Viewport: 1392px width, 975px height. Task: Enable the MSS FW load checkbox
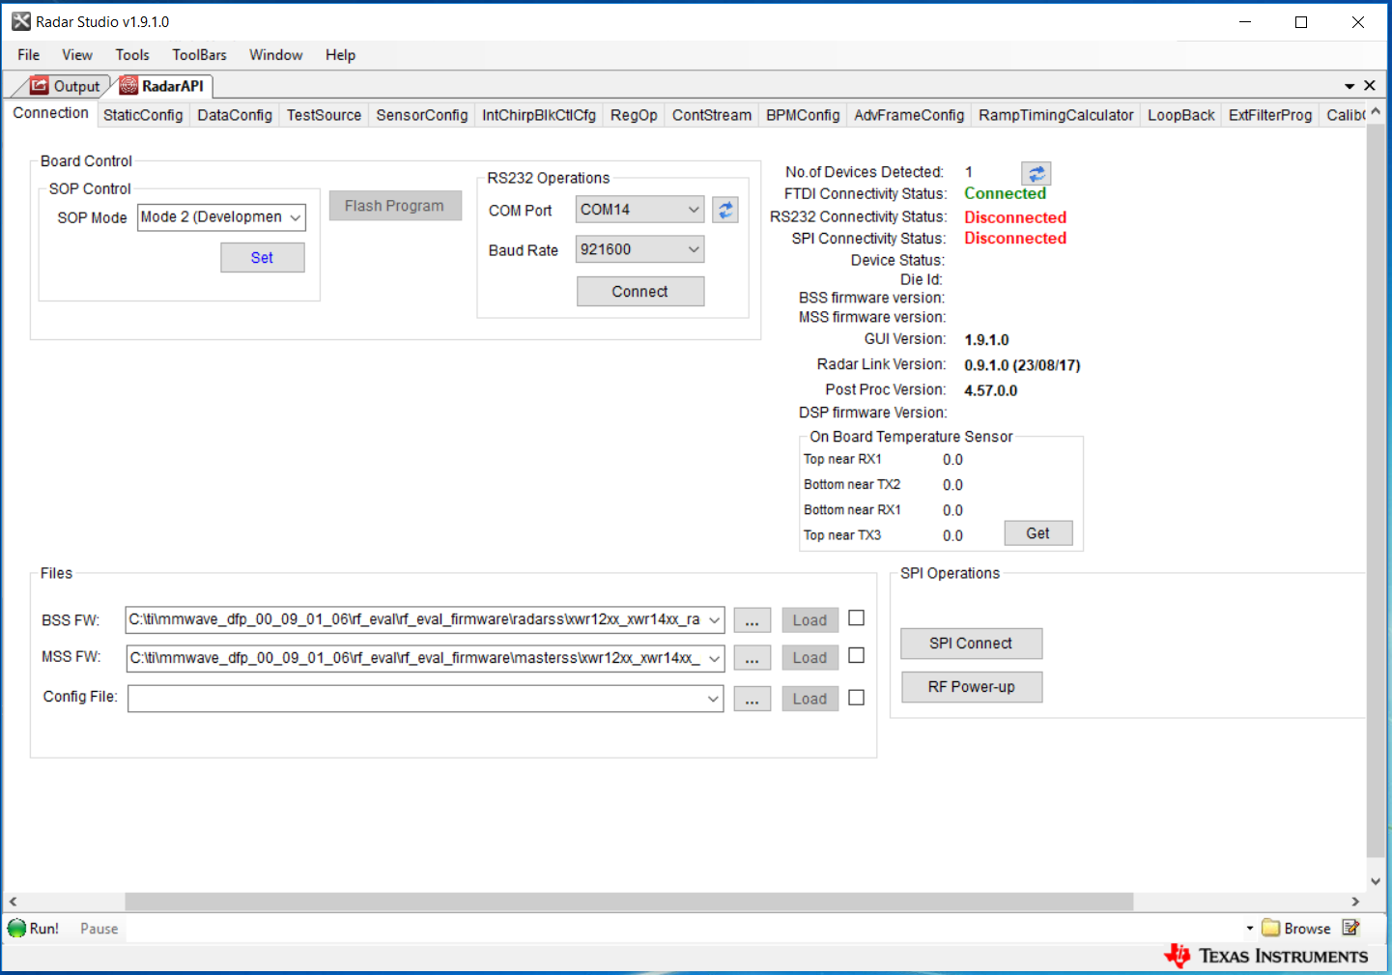pos(856,656)
